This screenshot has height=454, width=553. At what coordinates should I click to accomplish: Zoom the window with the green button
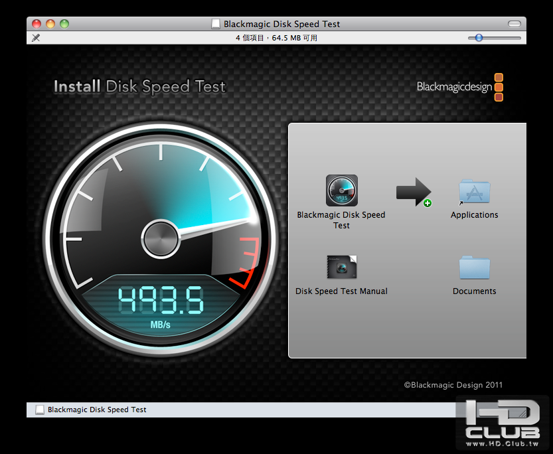point(64,24)
